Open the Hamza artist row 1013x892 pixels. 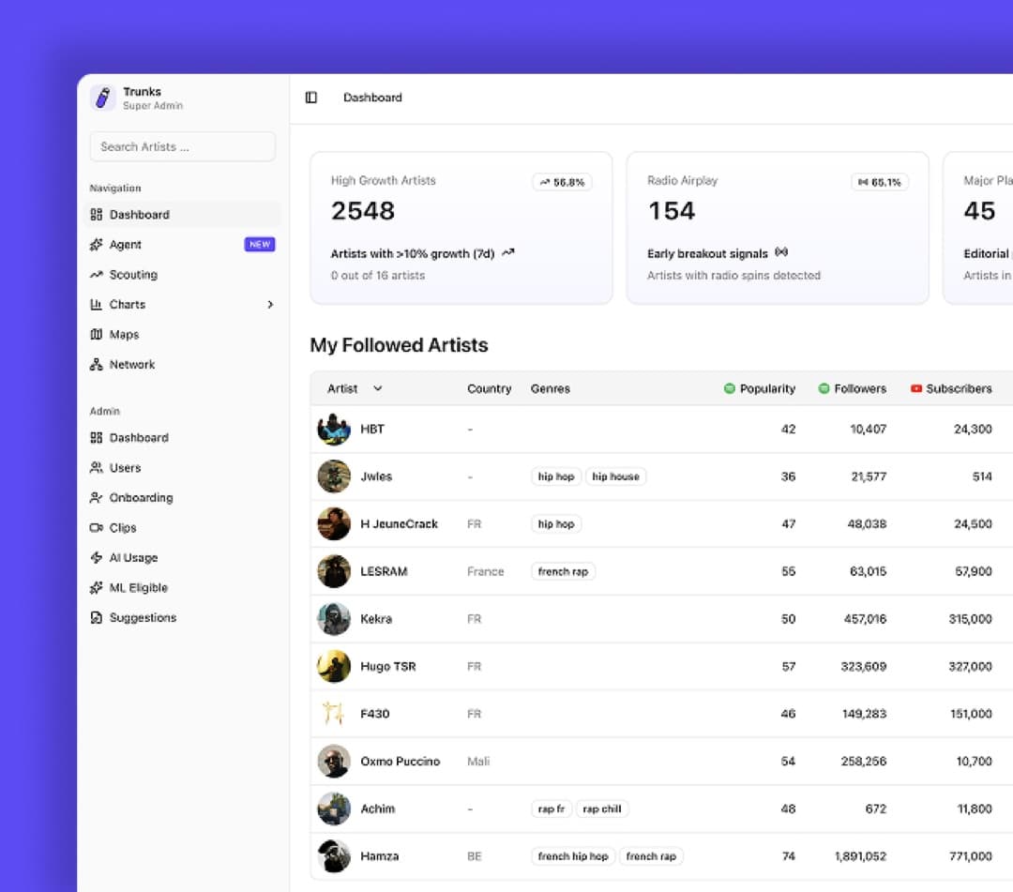(x=661, y=855)
